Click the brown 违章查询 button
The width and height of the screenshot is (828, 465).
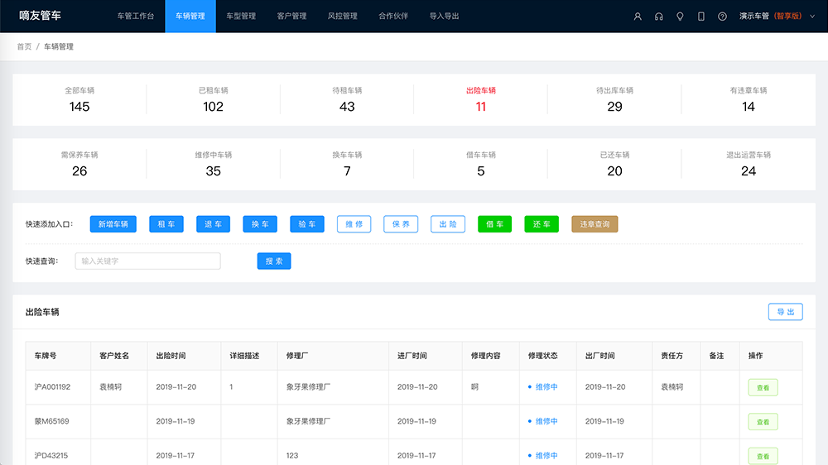click(595, 224)
